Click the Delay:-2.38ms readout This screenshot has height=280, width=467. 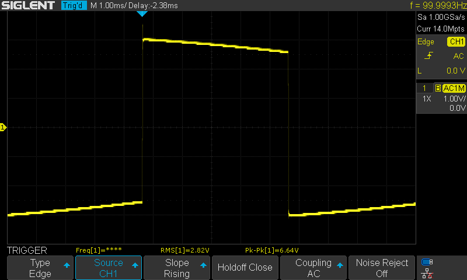click(153, 5)
